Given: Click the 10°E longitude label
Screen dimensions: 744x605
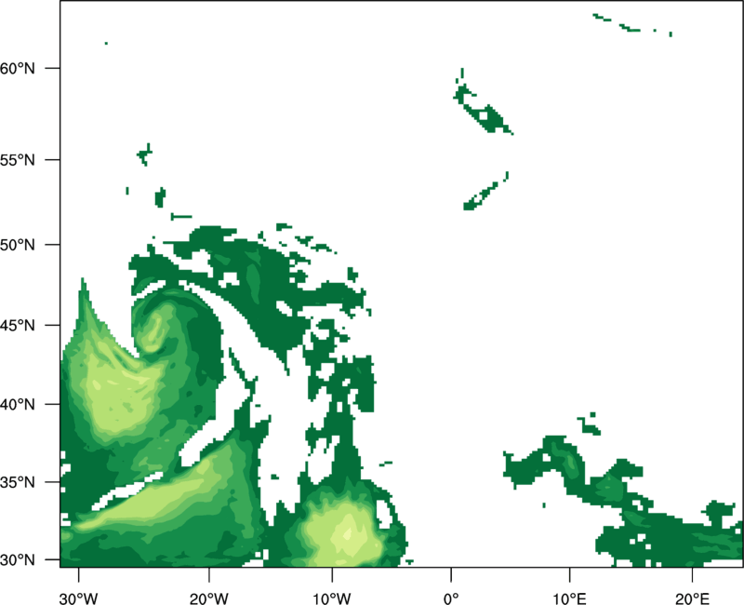Looking at the screenshot, I should (569, 598).
